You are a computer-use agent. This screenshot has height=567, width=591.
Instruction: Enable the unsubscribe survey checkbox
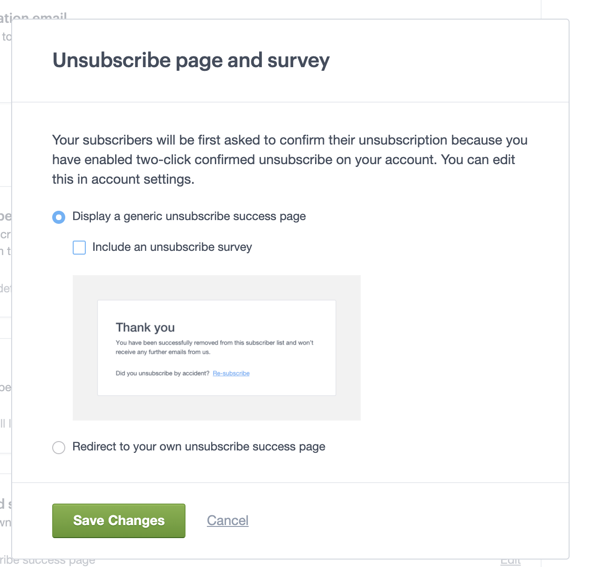click(x=79, y=248)
